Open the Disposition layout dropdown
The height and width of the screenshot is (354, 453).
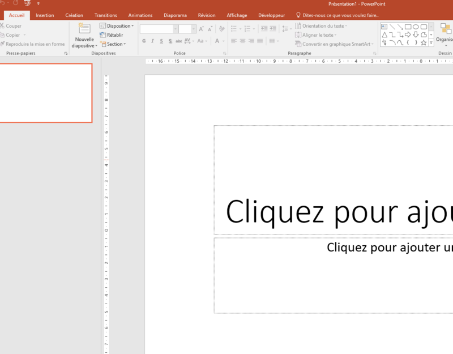pyautogui.click(x=117, y=26)
